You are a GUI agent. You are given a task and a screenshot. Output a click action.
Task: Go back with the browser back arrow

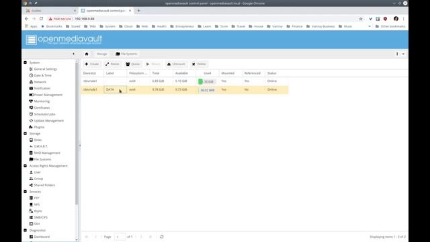pos(26,19)
